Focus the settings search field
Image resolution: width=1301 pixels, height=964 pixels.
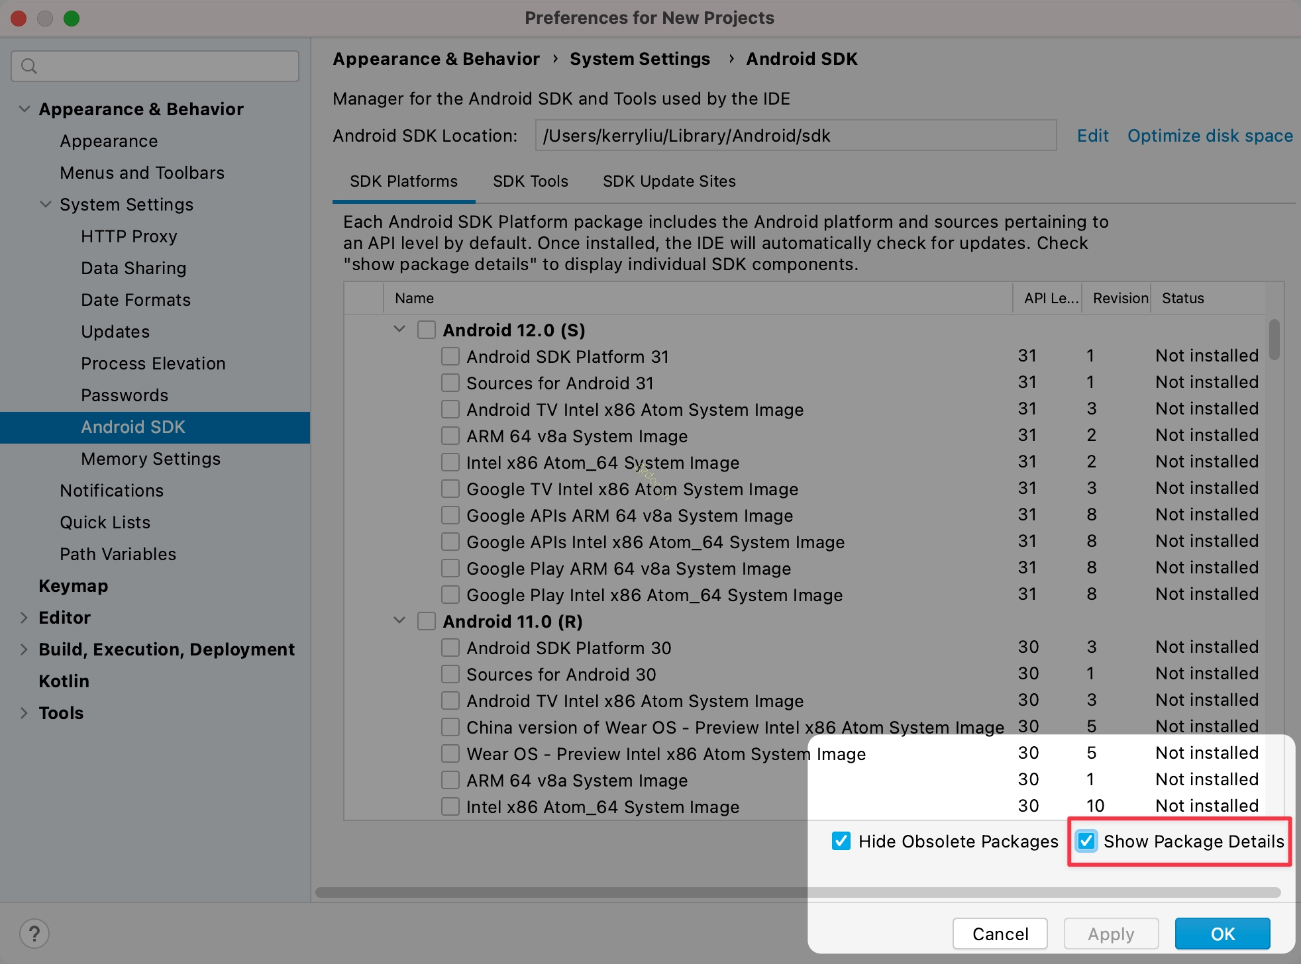(x=155, y=66)
